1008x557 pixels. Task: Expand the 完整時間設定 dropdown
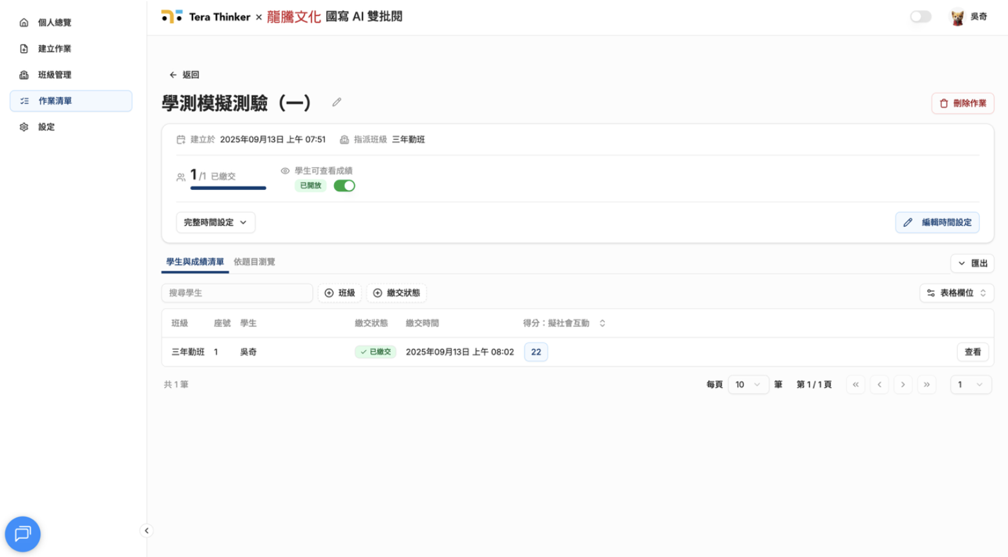coord(215,222)
